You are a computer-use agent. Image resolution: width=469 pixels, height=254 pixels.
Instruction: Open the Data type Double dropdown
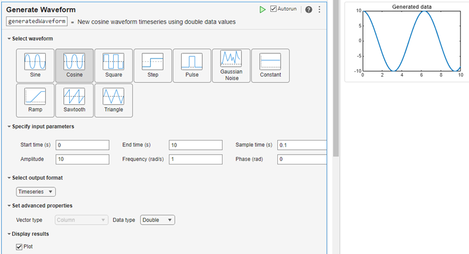157,219
